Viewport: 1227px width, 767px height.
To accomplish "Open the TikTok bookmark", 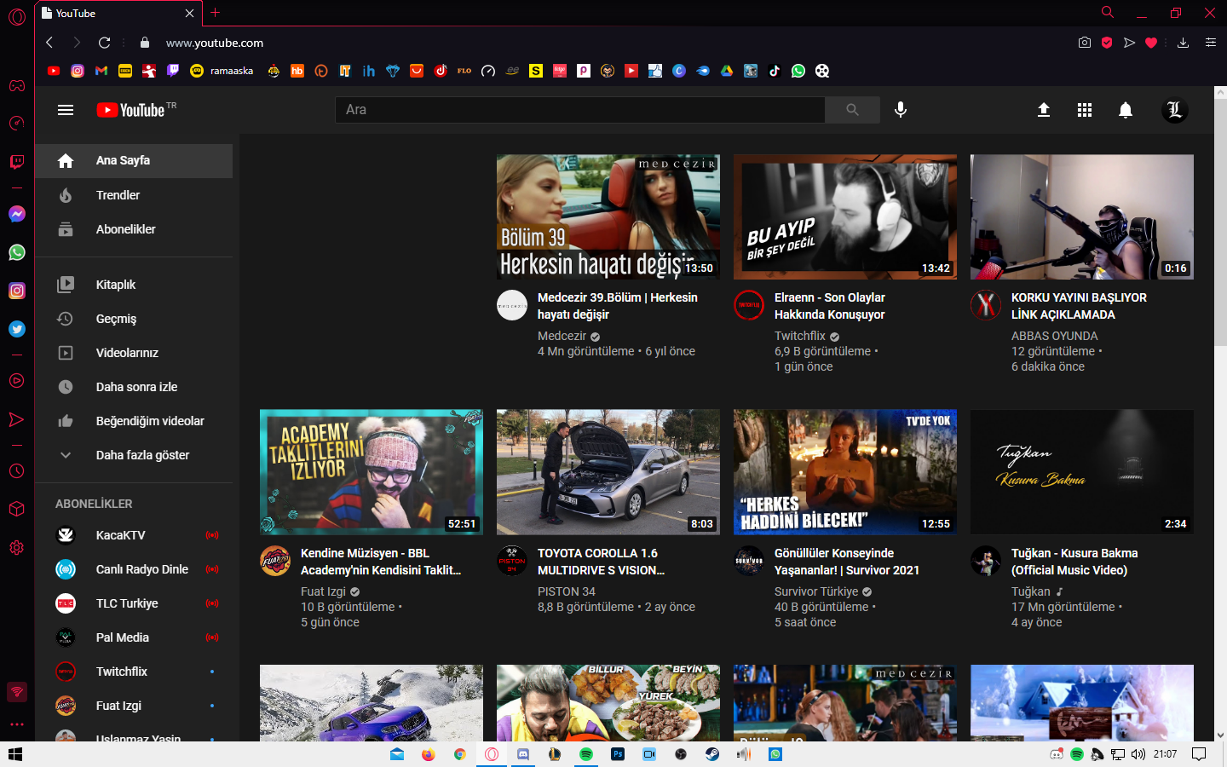I will point(775,71).
